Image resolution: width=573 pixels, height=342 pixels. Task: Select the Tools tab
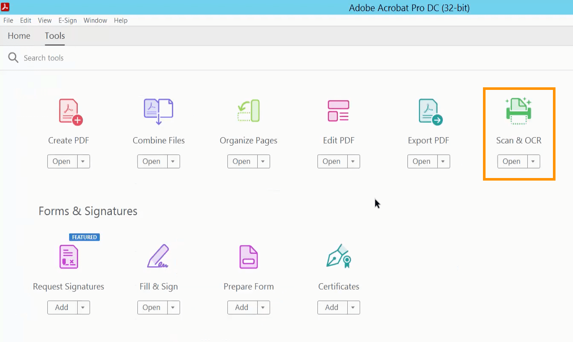pos(55,36)
